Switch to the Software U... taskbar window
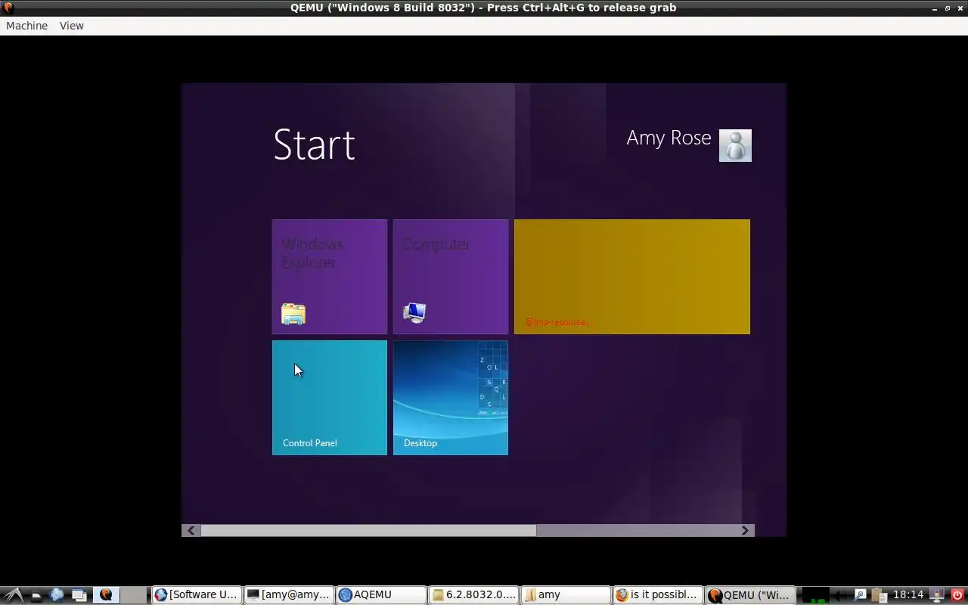The image size is (968, 605). 197,595
